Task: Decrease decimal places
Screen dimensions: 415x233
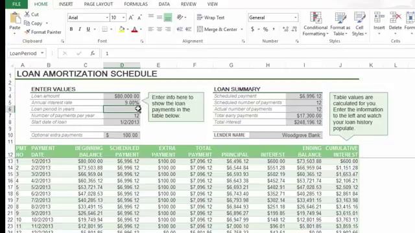Action: pos(294,29)
